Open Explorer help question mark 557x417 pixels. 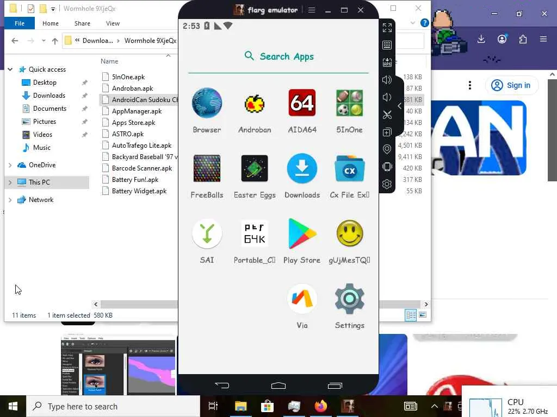pos(424,23)
